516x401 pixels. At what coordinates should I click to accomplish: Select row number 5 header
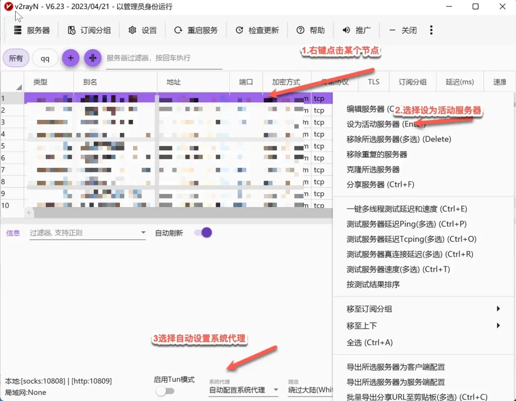click(12, 146)
